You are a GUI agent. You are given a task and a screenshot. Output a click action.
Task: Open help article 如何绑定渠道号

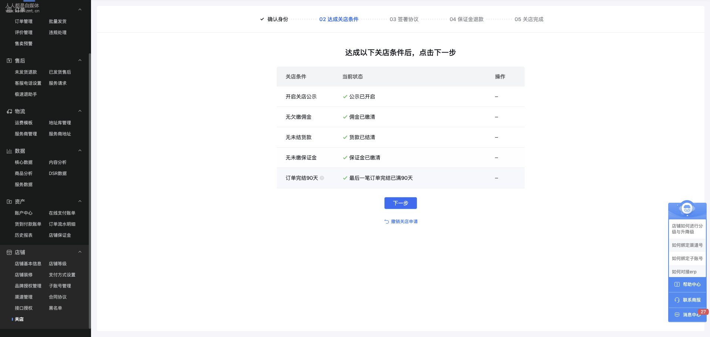(687, 245)
